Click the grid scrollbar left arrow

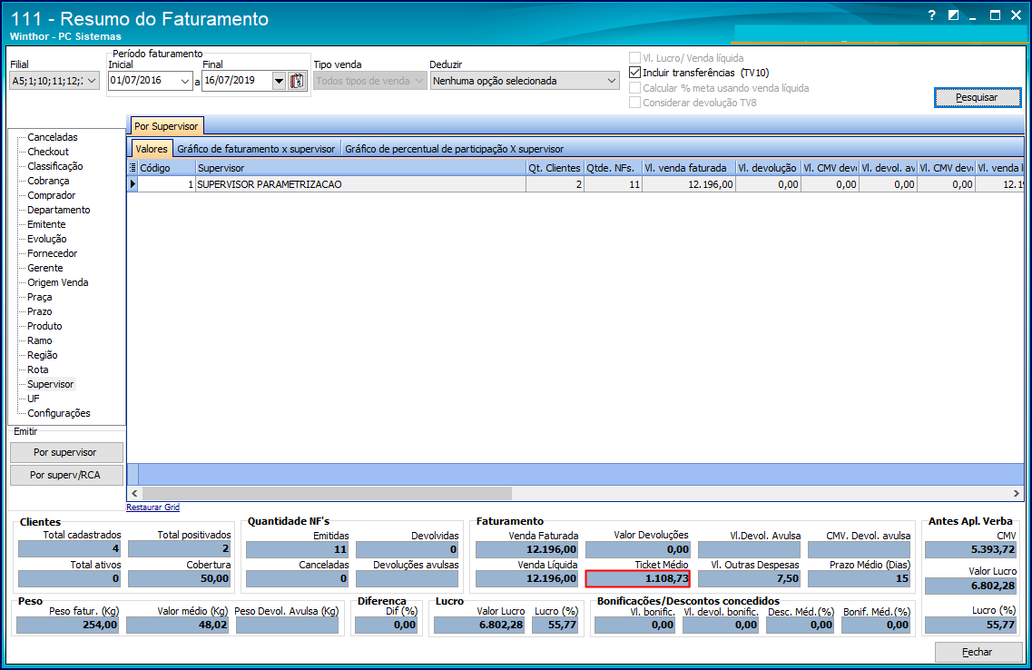[x=134, y=493]
